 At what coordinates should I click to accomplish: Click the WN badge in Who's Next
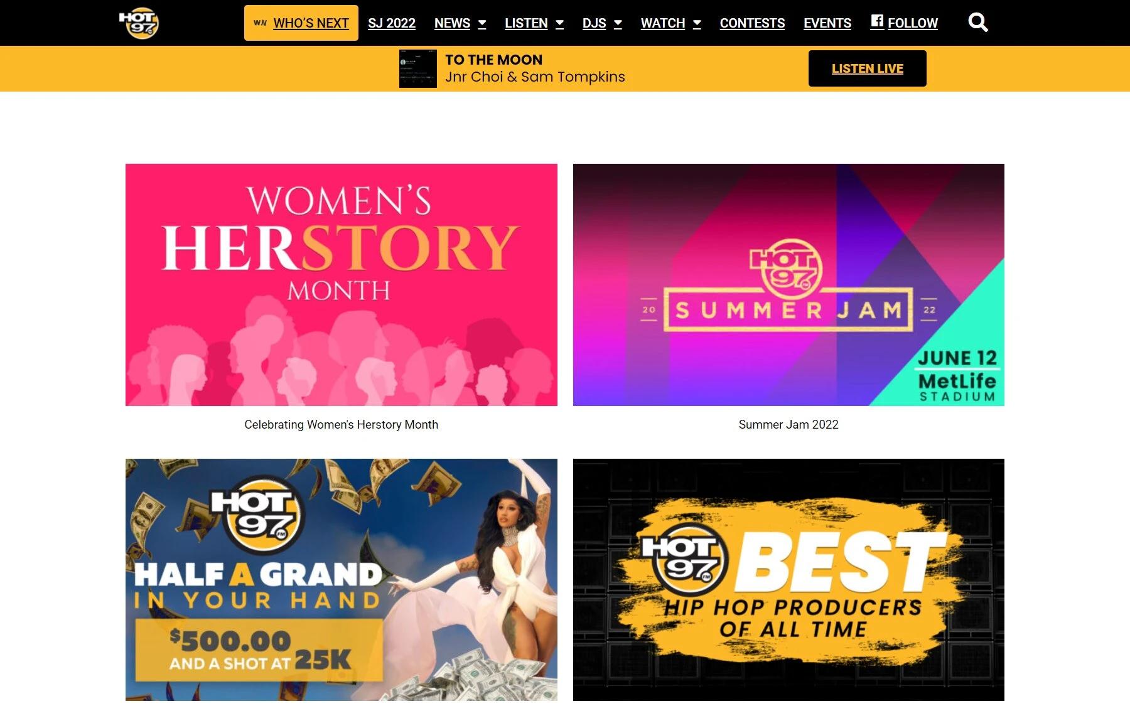(260, 23)
